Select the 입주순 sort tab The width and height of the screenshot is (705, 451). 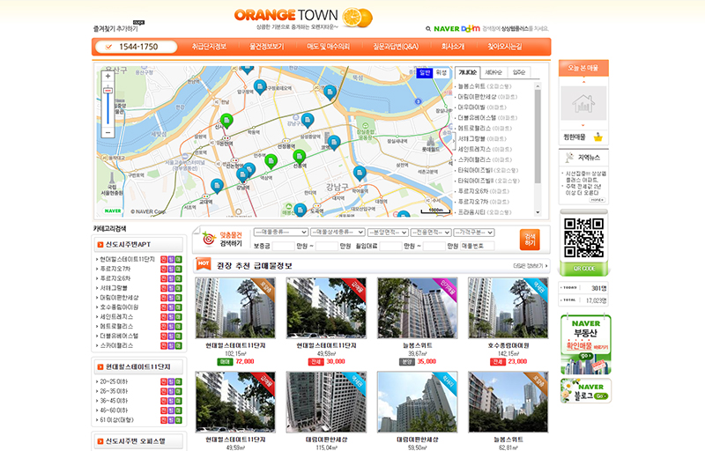coord(519,72)
